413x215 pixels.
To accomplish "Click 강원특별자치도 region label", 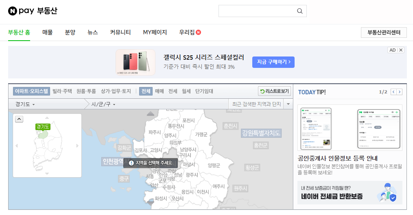I will tap(261, 133).
